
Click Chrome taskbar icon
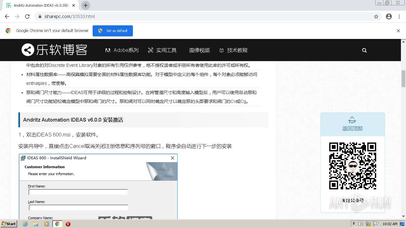pos(57,224)
